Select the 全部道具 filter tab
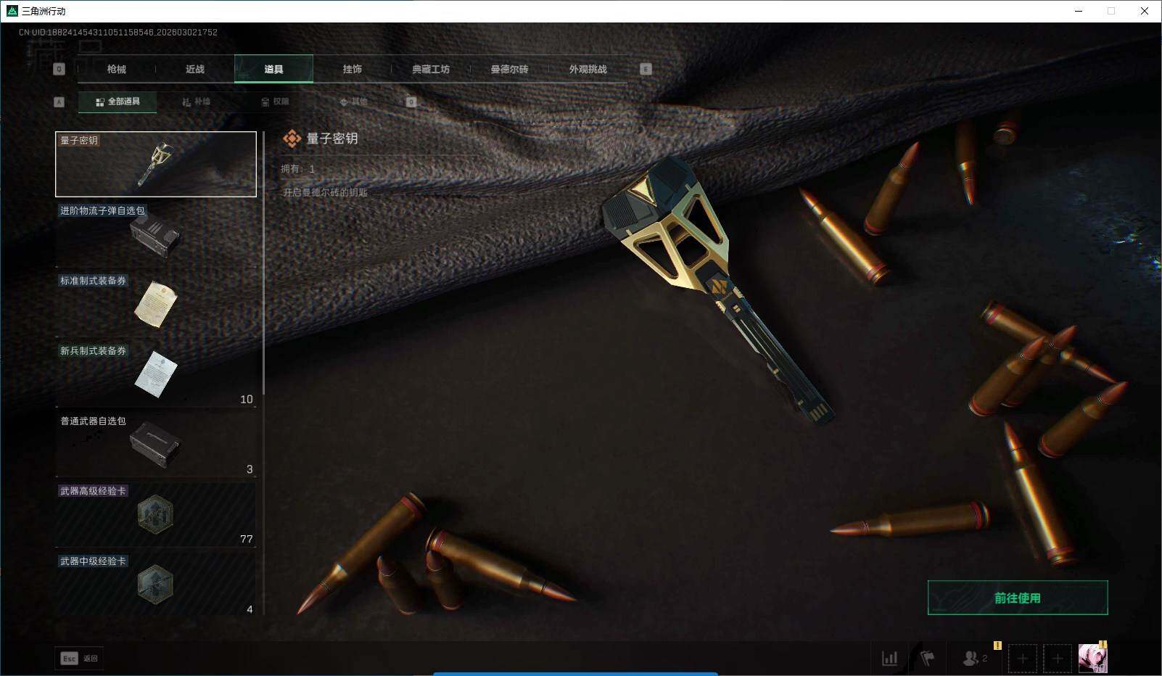 tap(118, 102)
